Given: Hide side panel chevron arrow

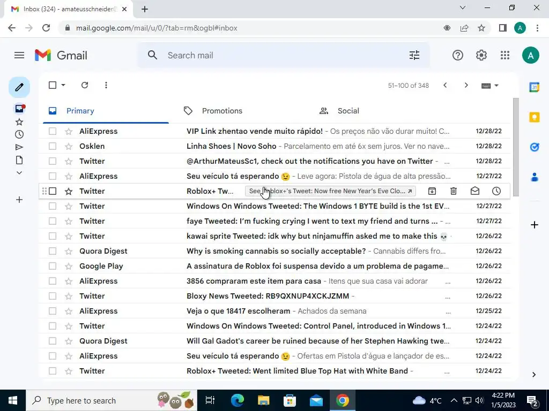Looking at the screenshot, I should pos(534,375).
